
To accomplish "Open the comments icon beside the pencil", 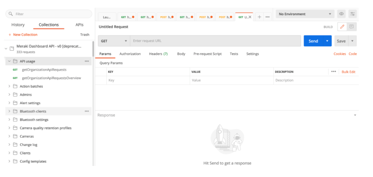I will coord(352,27).
